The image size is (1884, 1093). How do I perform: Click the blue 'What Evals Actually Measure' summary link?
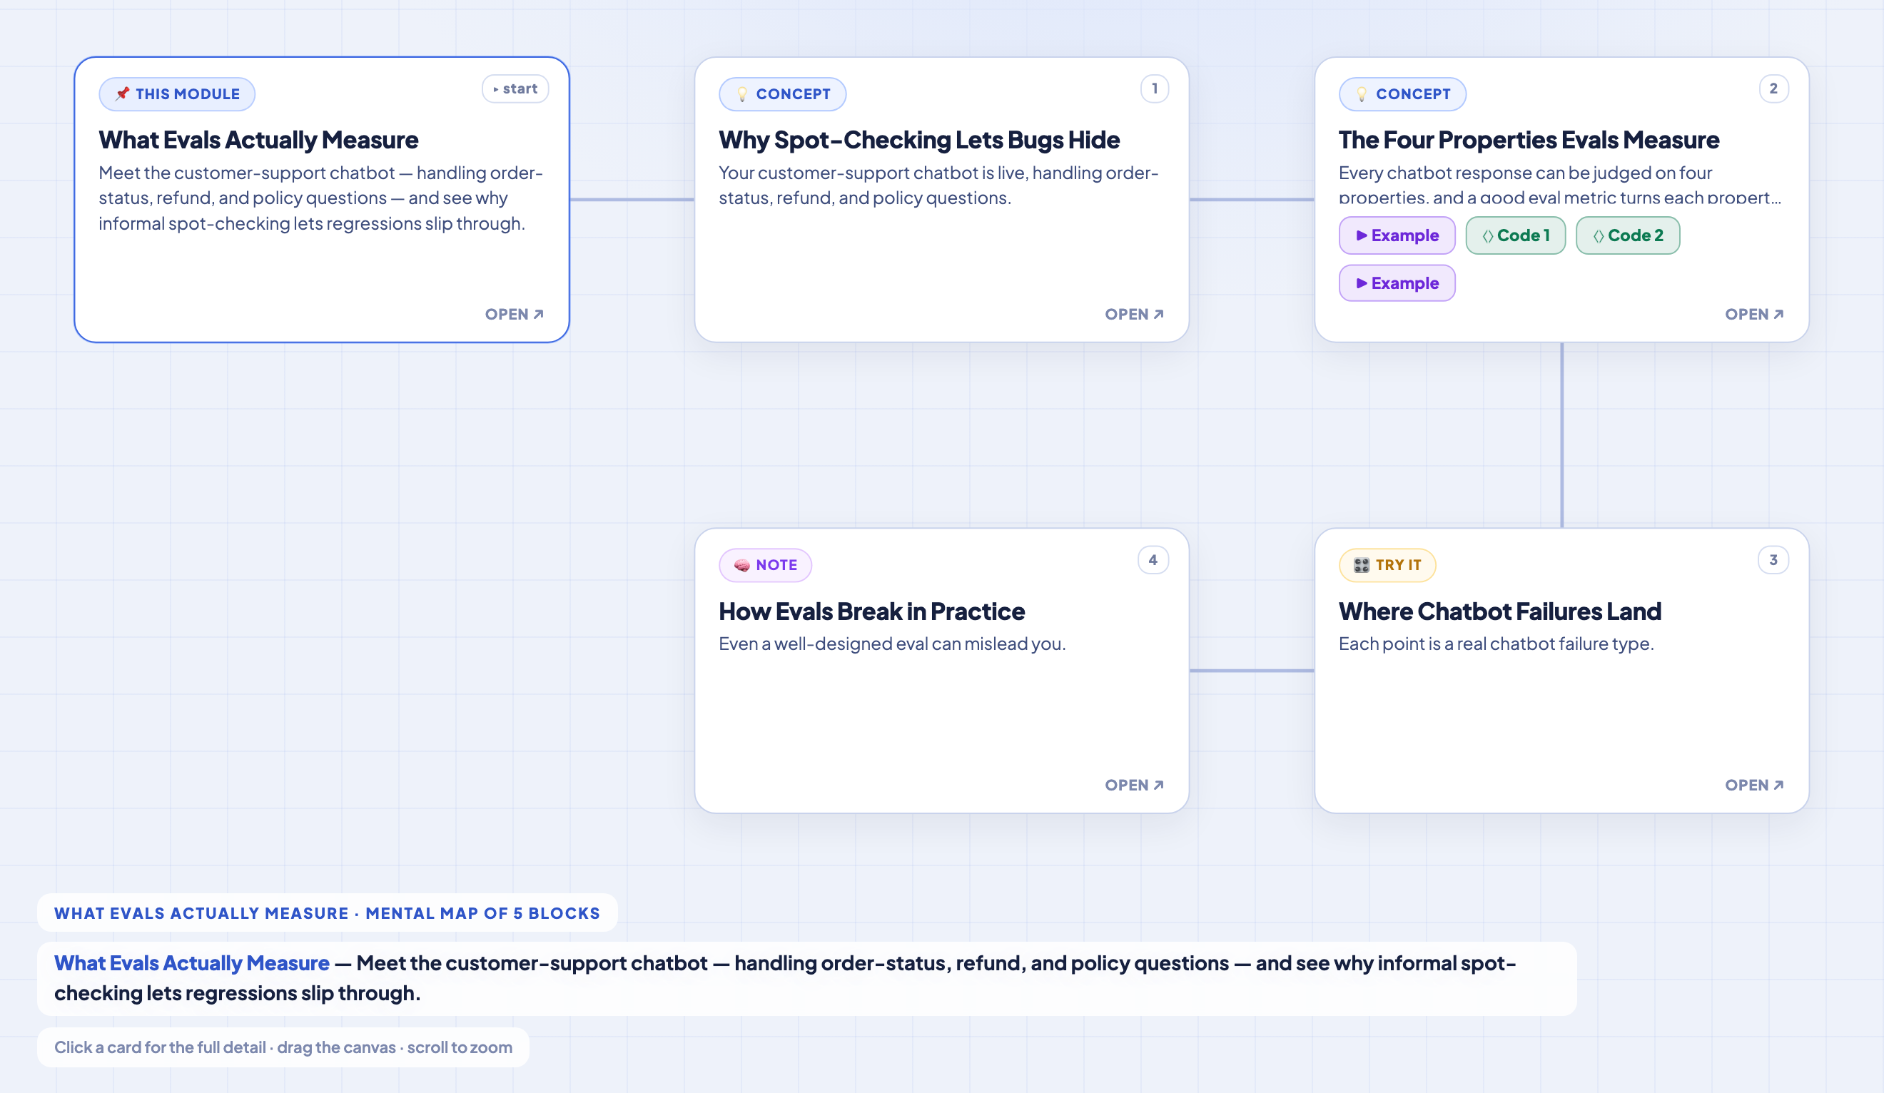click(191, 963)
